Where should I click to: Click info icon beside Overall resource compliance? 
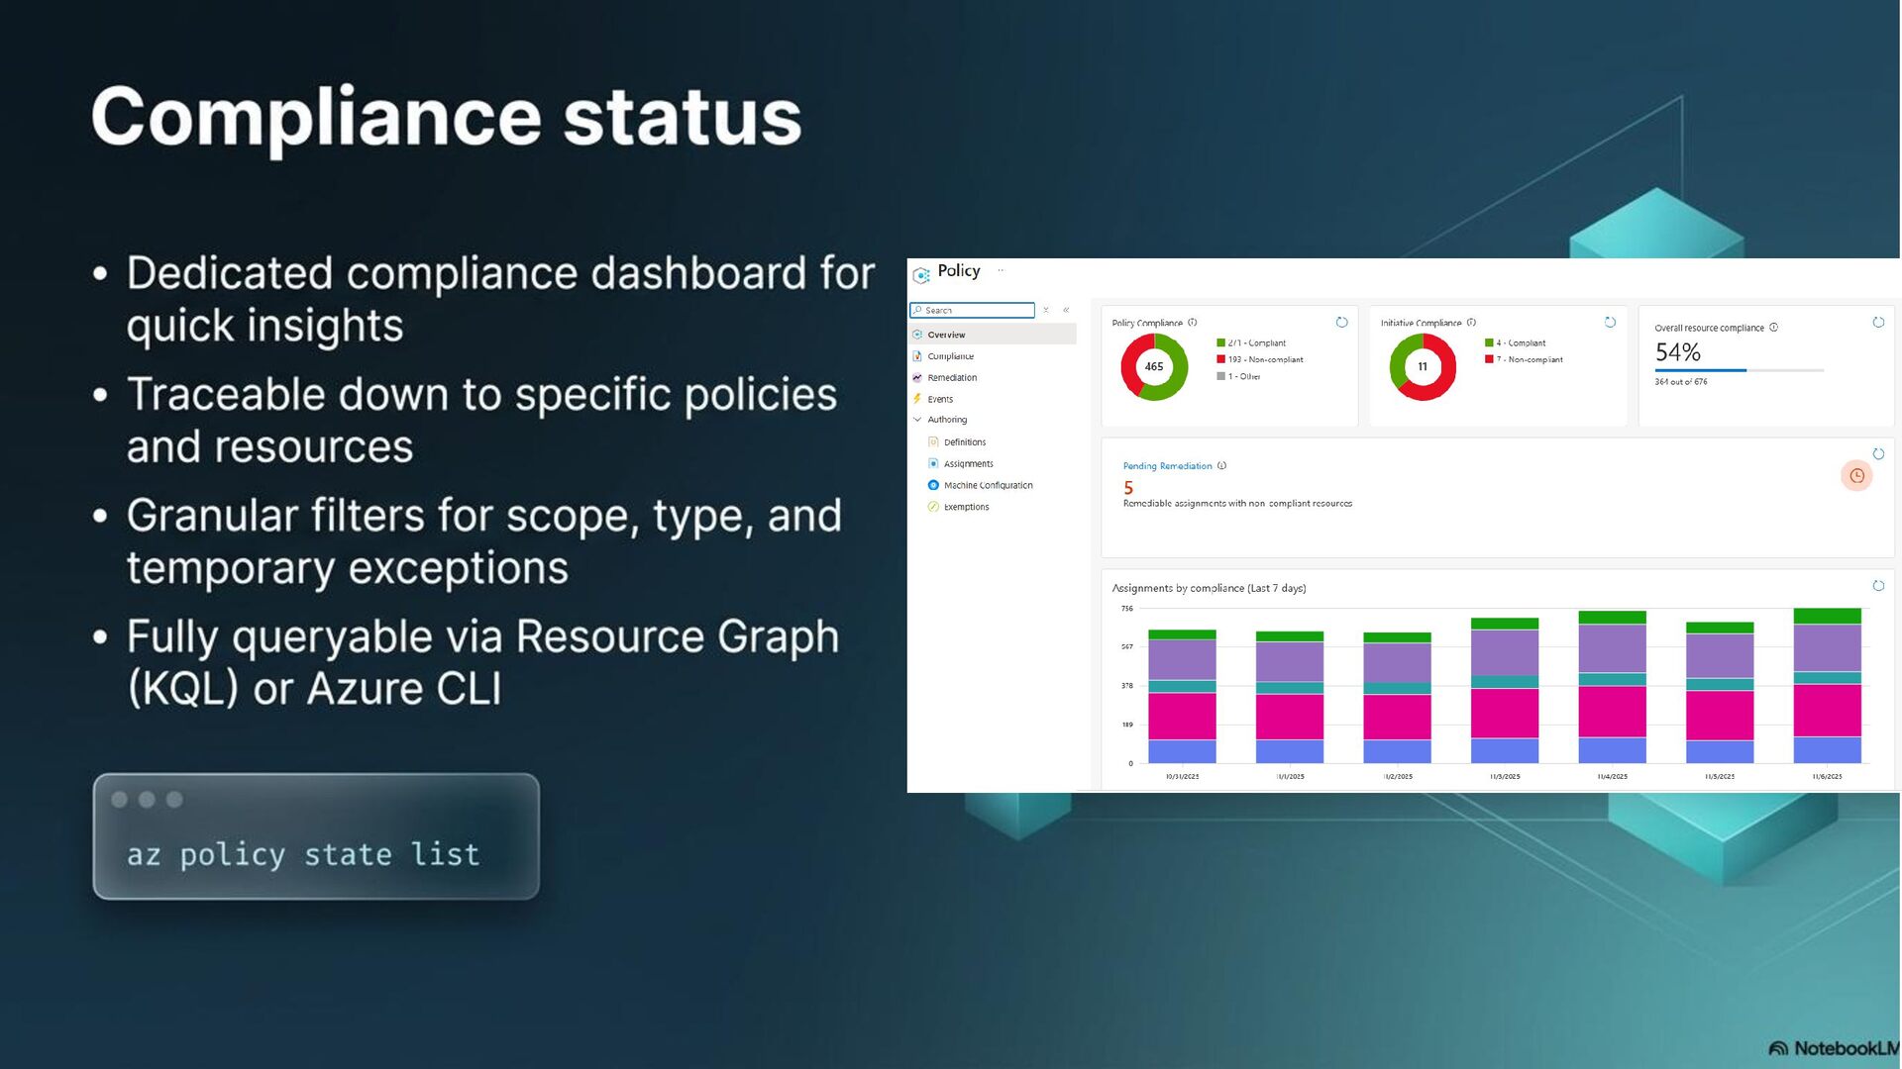click(1773, 328)
